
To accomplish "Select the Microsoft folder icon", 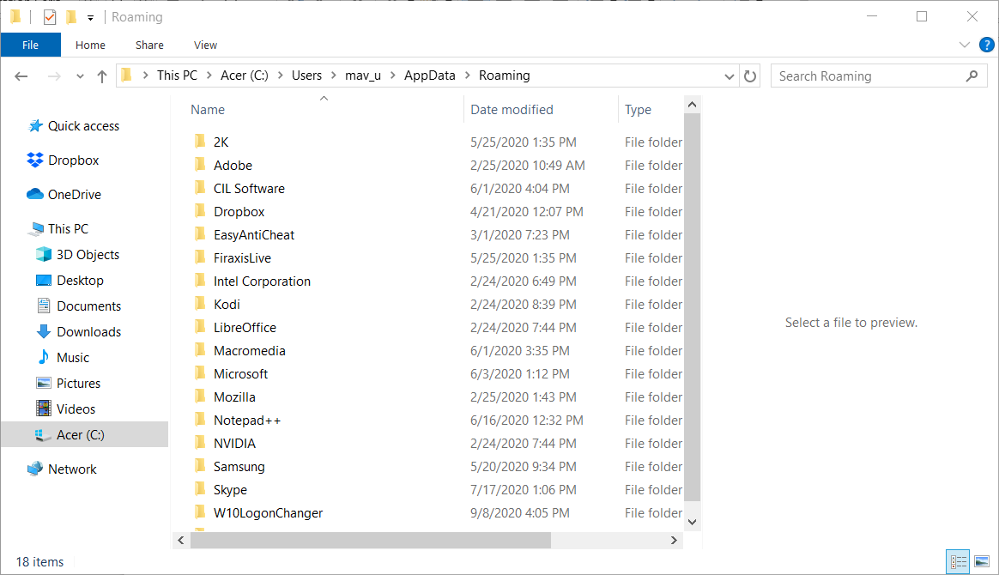I will pyautogui.click(x=200, y=373).
